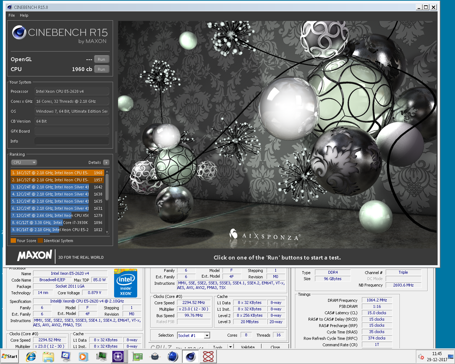The height and width of the screenshot is (364, 455).
Task: Click the memory Type value DDR4
Action: [x=333, y=272]
